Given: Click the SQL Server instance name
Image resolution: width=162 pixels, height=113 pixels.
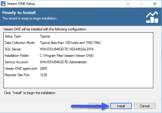Looking at the screenshot, I should coord(67,49).
